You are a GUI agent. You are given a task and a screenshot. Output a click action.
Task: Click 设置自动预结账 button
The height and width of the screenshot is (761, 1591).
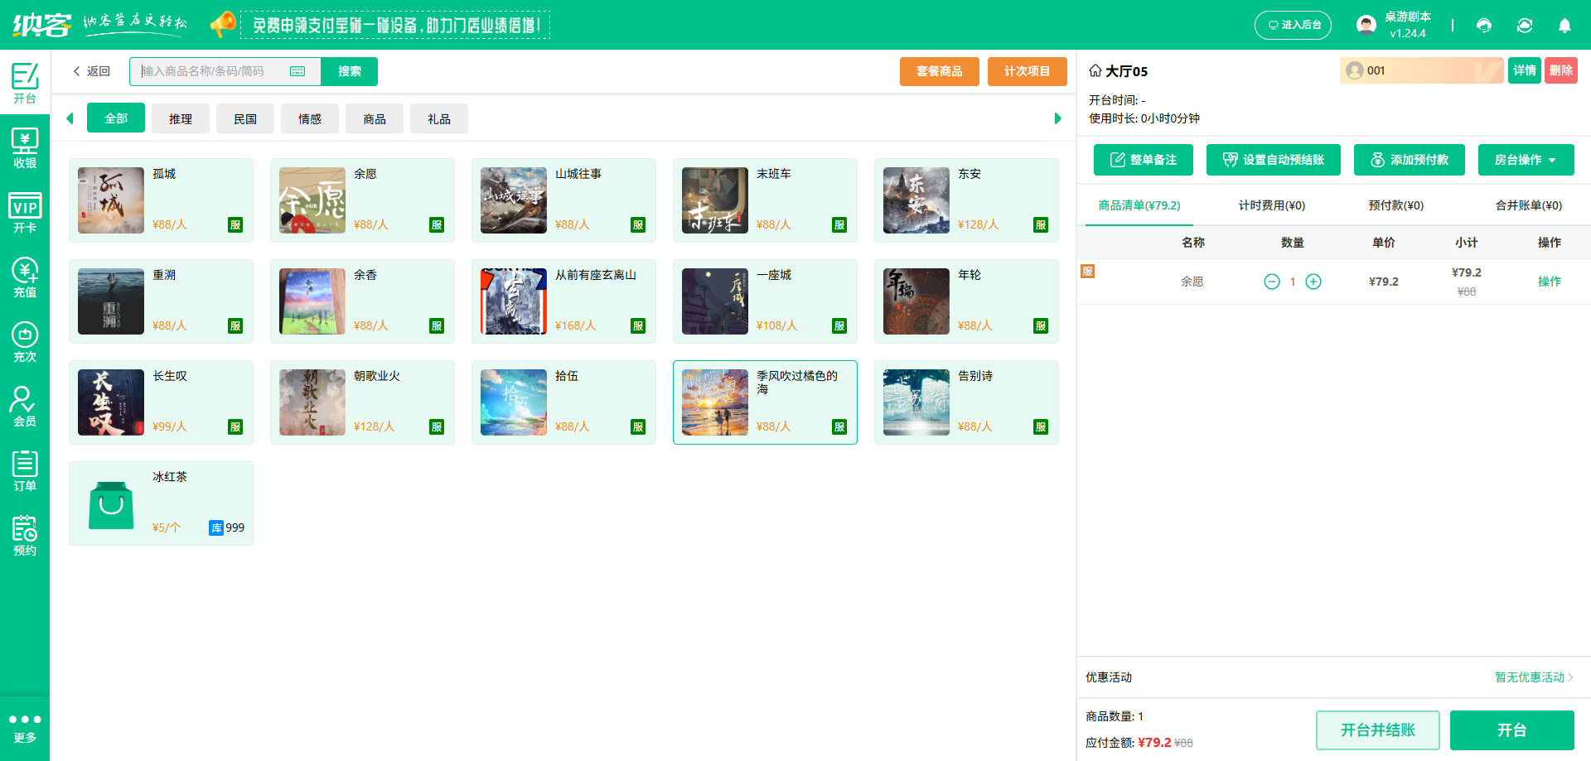pyautogui.click(x=1274, y=160)
